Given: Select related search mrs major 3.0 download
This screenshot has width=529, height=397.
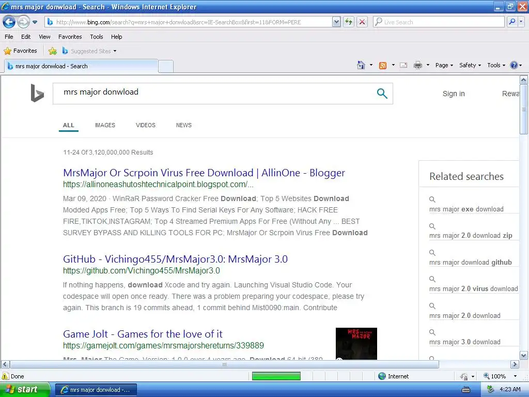Looking at the screenshot, I should point(464,342).
